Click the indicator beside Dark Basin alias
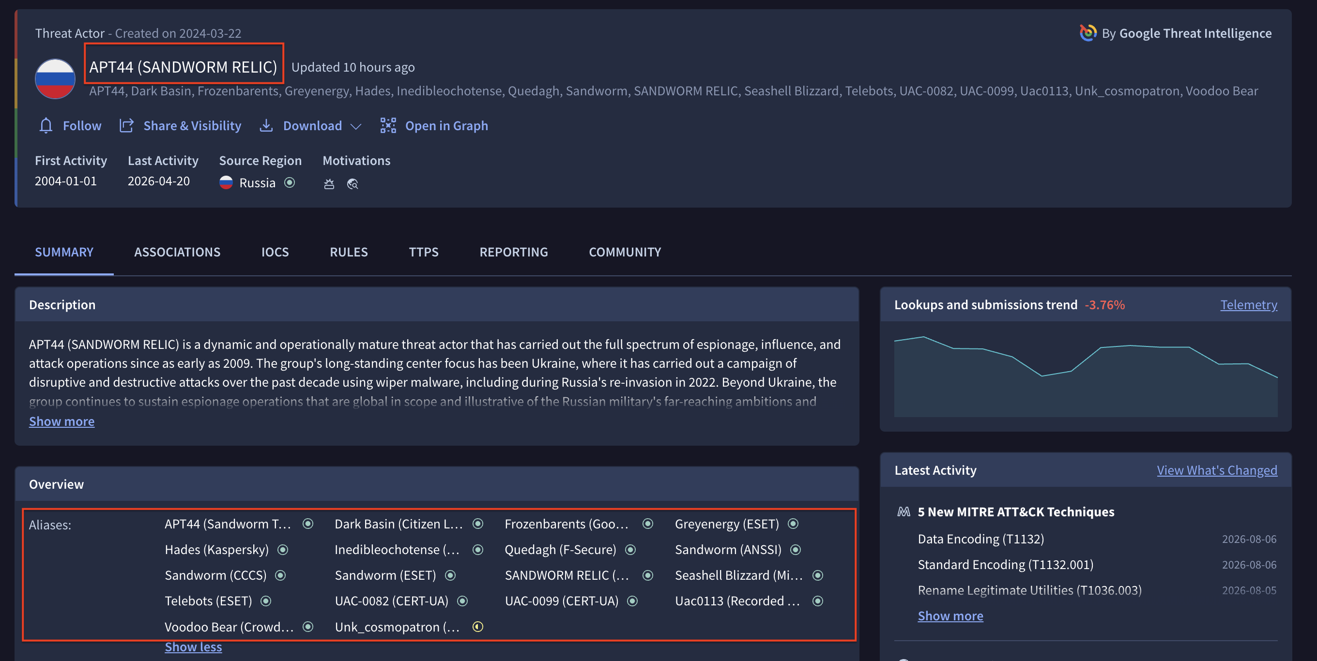Screen dimensions: 1317x661 [478, 524]
